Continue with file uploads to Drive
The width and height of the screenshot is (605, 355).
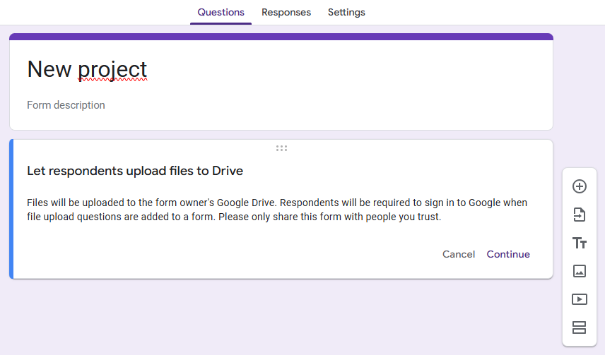click(508, 254)
